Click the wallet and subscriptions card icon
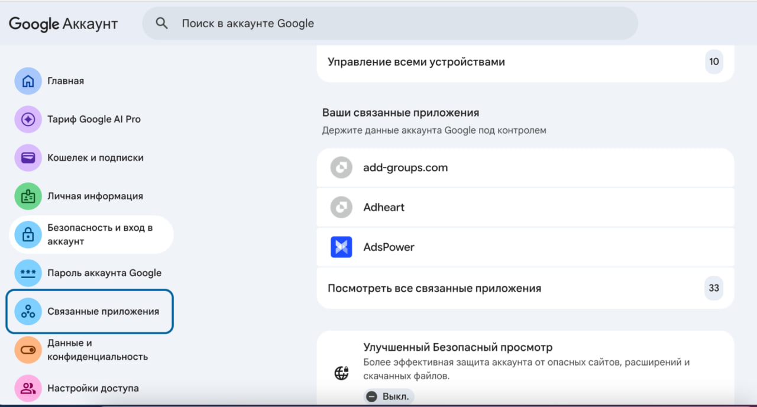Viewport: 757px width, 407px height. [x=28, y=158]
